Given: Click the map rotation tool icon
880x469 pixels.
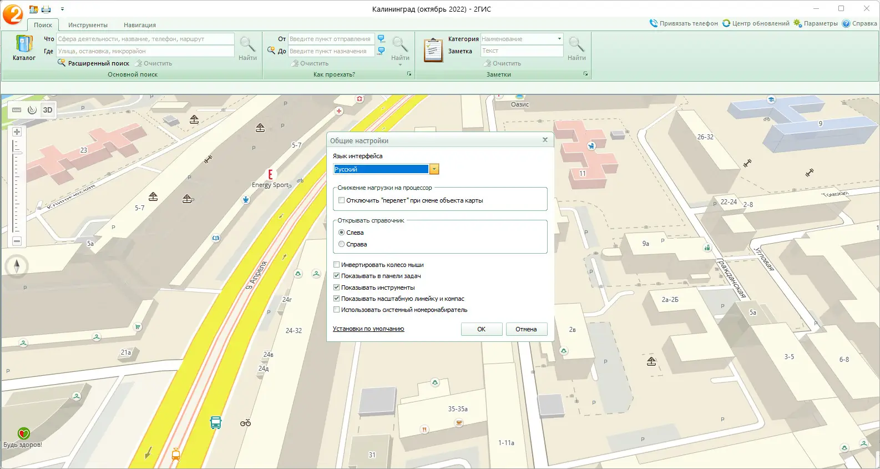Looking at the screenshot, I should tap(32, 110).
